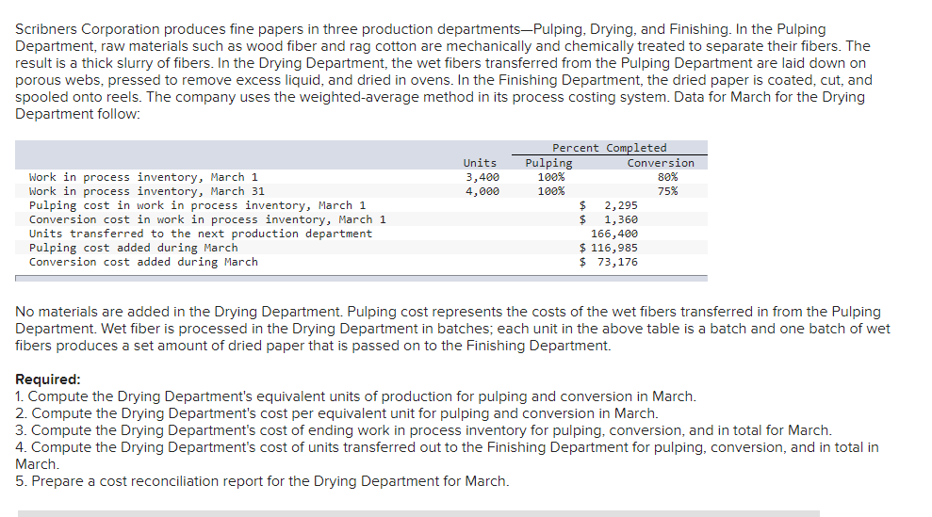Click the 'Conversion' column header
Viewport: 932px width, 517px height.
661,163
